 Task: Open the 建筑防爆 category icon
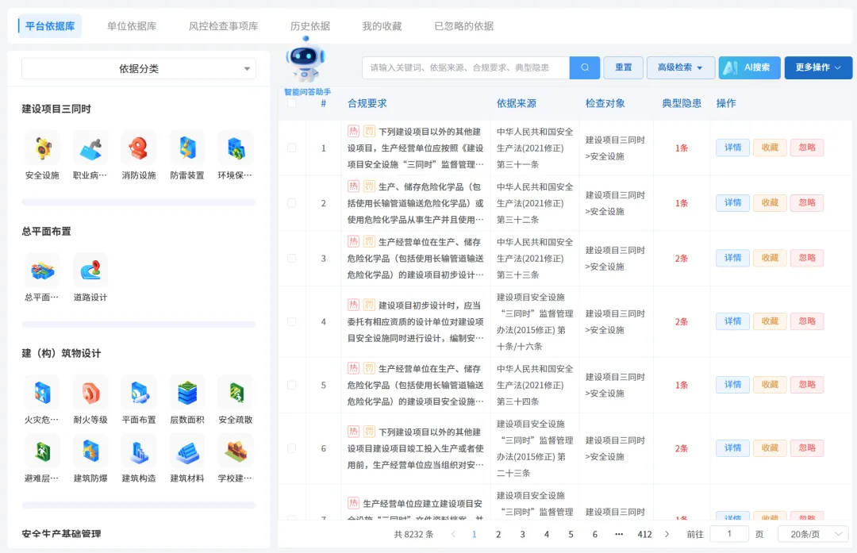click(x=90, y=451)
